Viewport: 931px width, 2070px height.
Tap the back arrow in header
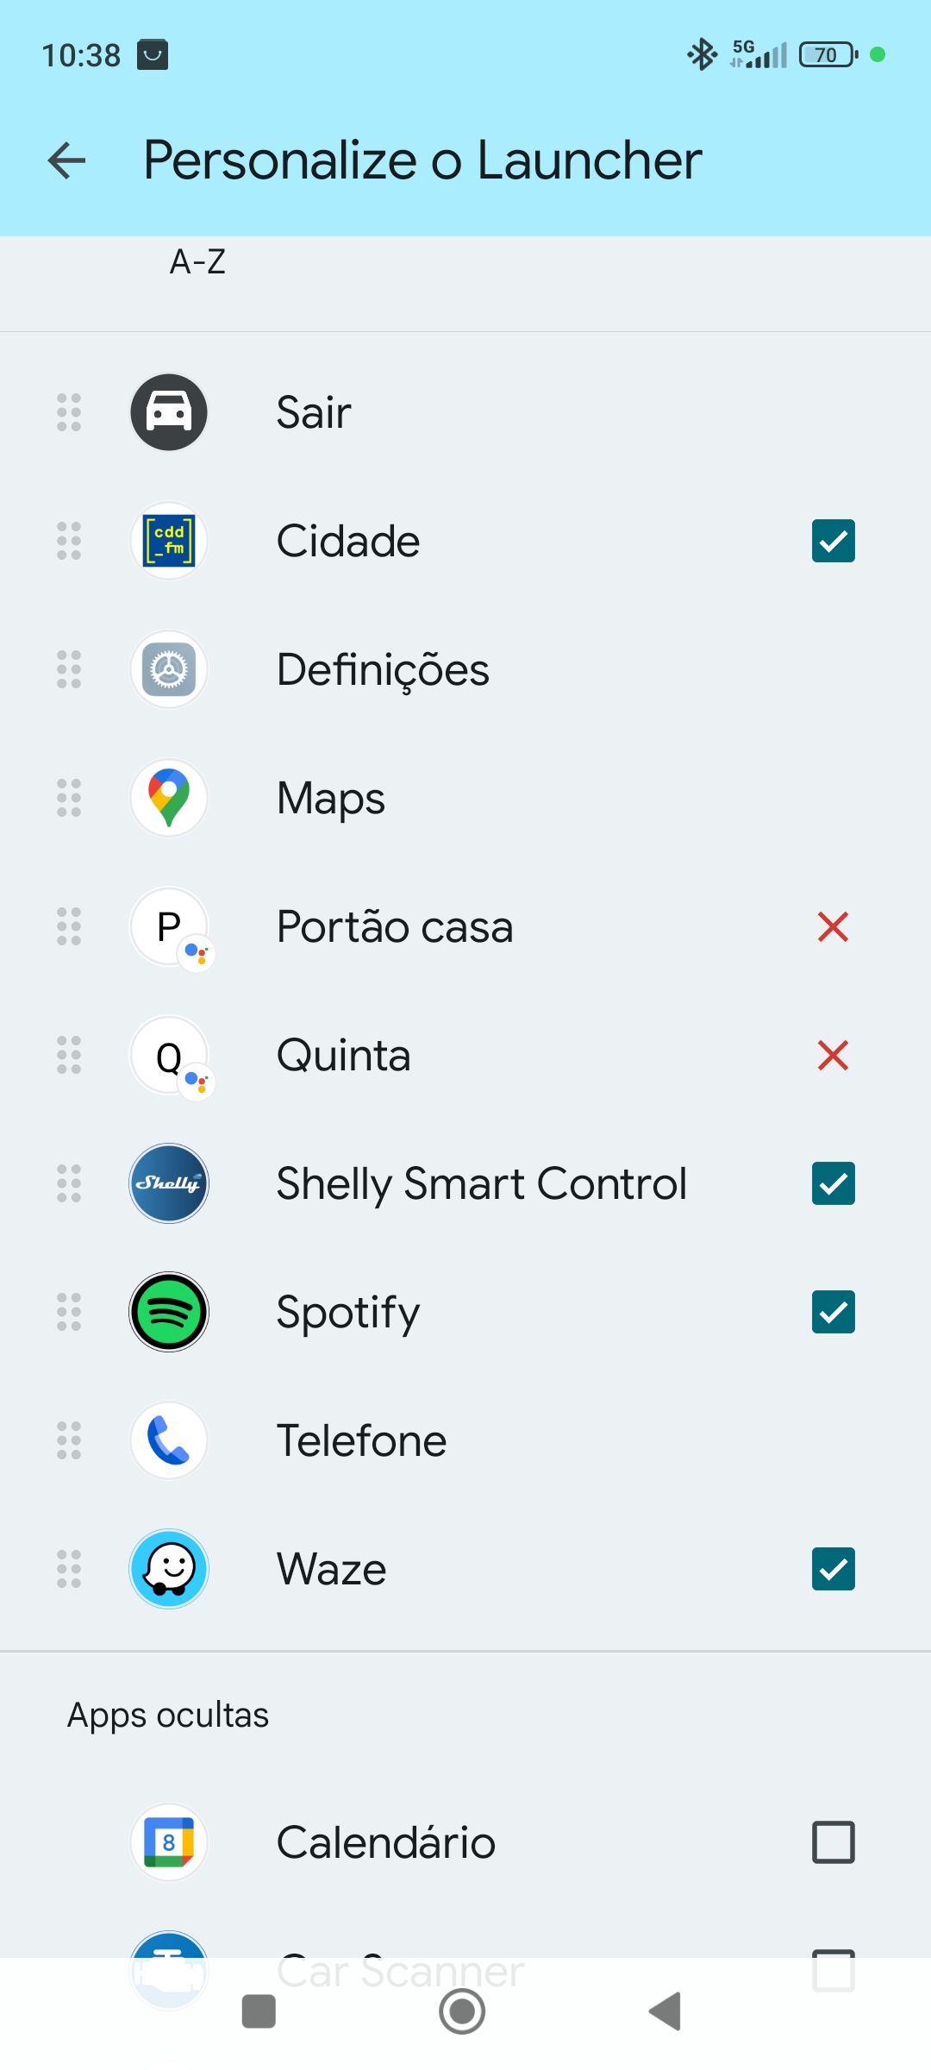click(x=66, y=160)
